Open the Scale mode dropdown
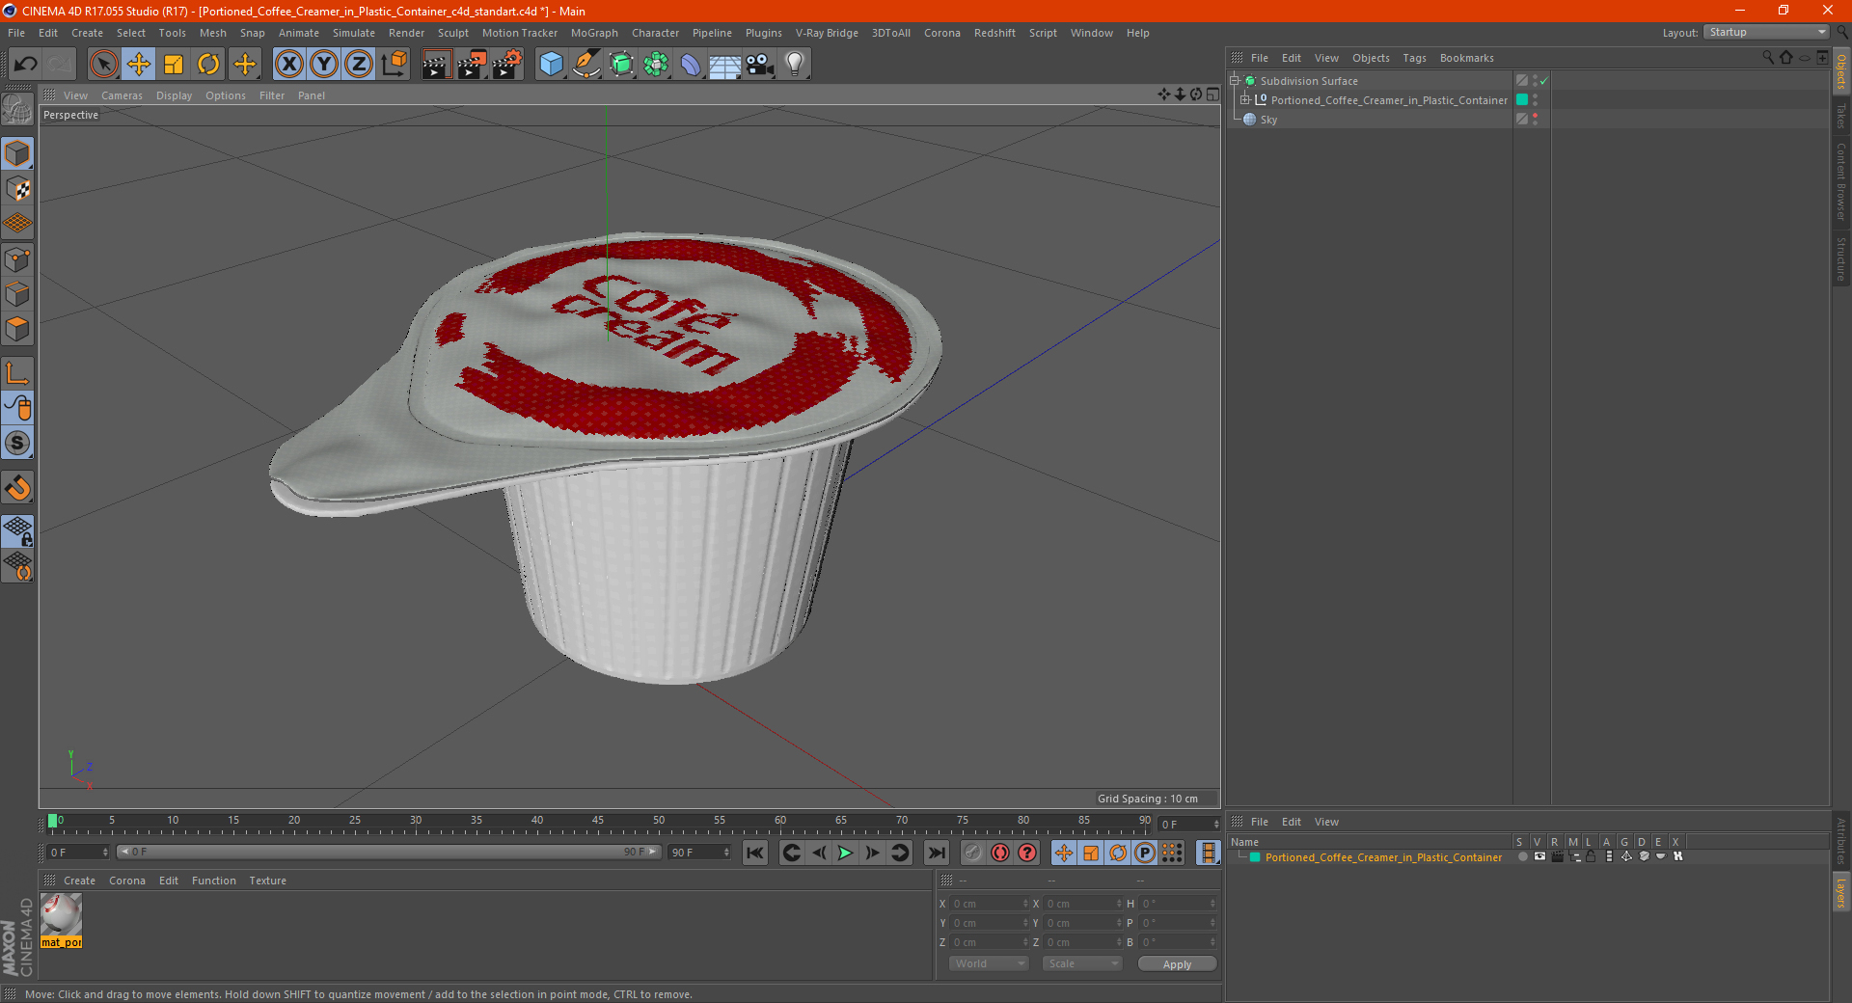This screenshot has height=1003, width=1852. [1082, 963]
